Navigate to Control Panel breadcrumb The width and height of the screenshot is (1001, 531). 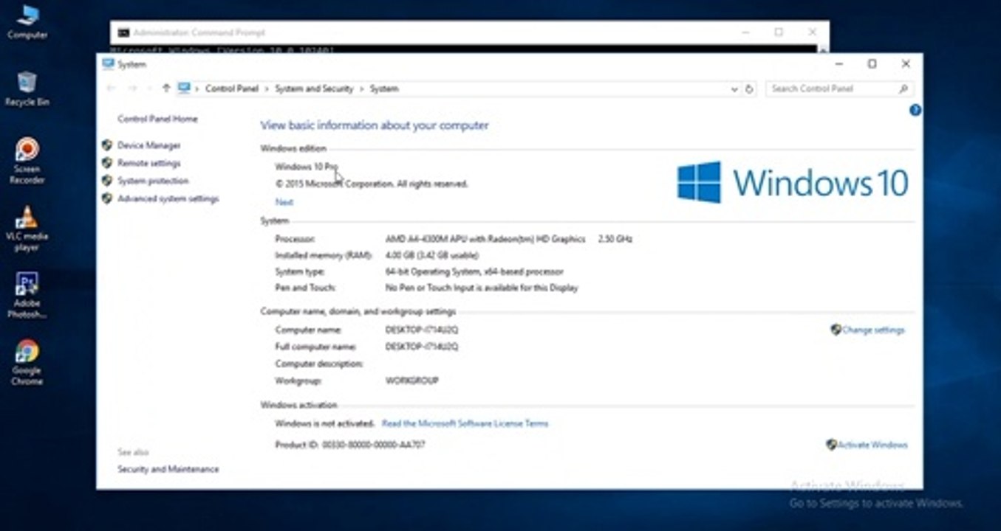coord(232,88)
